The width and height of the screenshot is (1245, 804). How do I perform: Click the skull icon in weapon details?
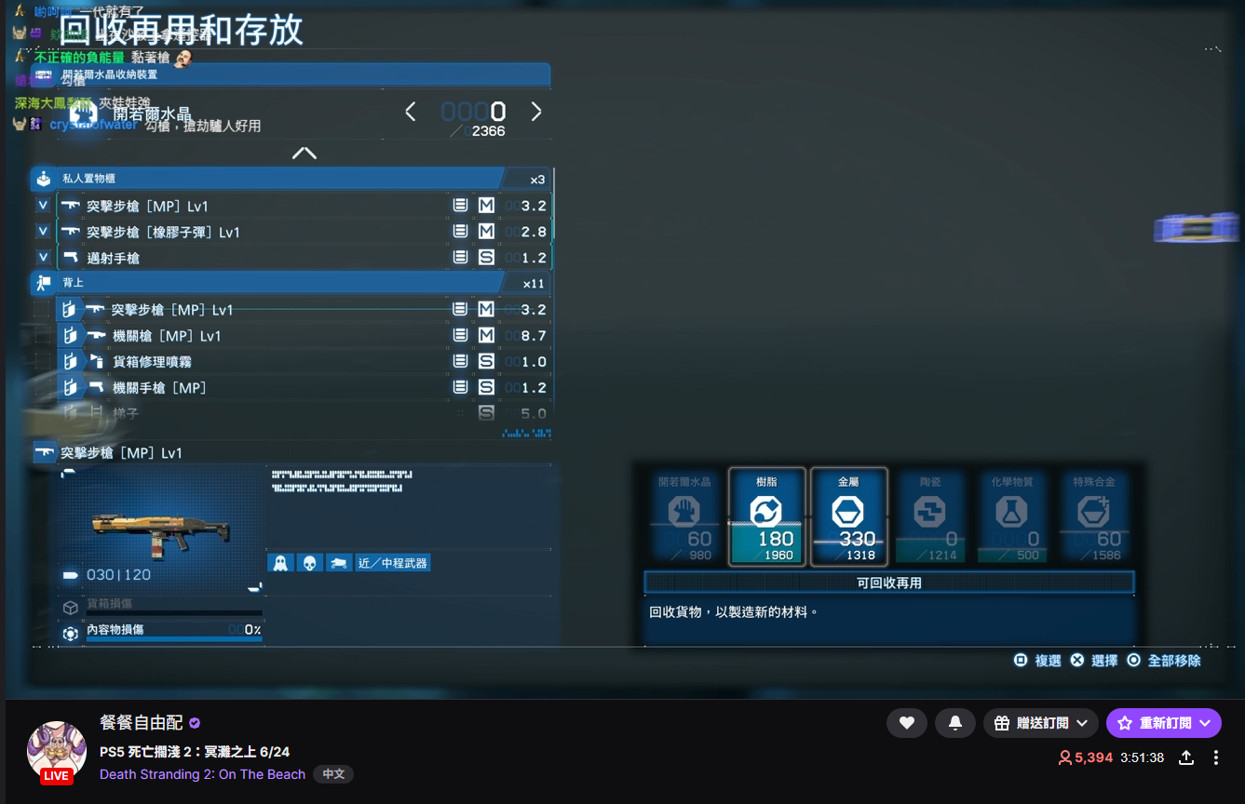coord(310,563)
